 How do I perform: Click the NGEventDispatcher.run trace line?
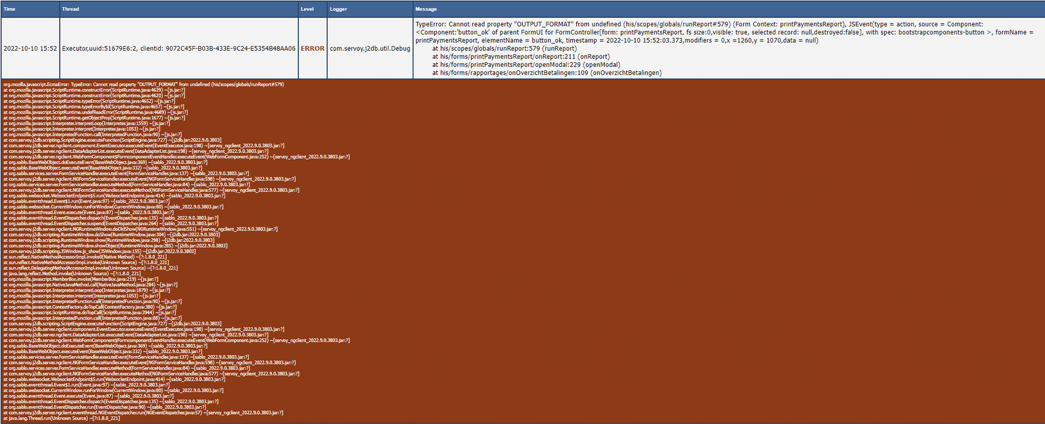point(143,413)
